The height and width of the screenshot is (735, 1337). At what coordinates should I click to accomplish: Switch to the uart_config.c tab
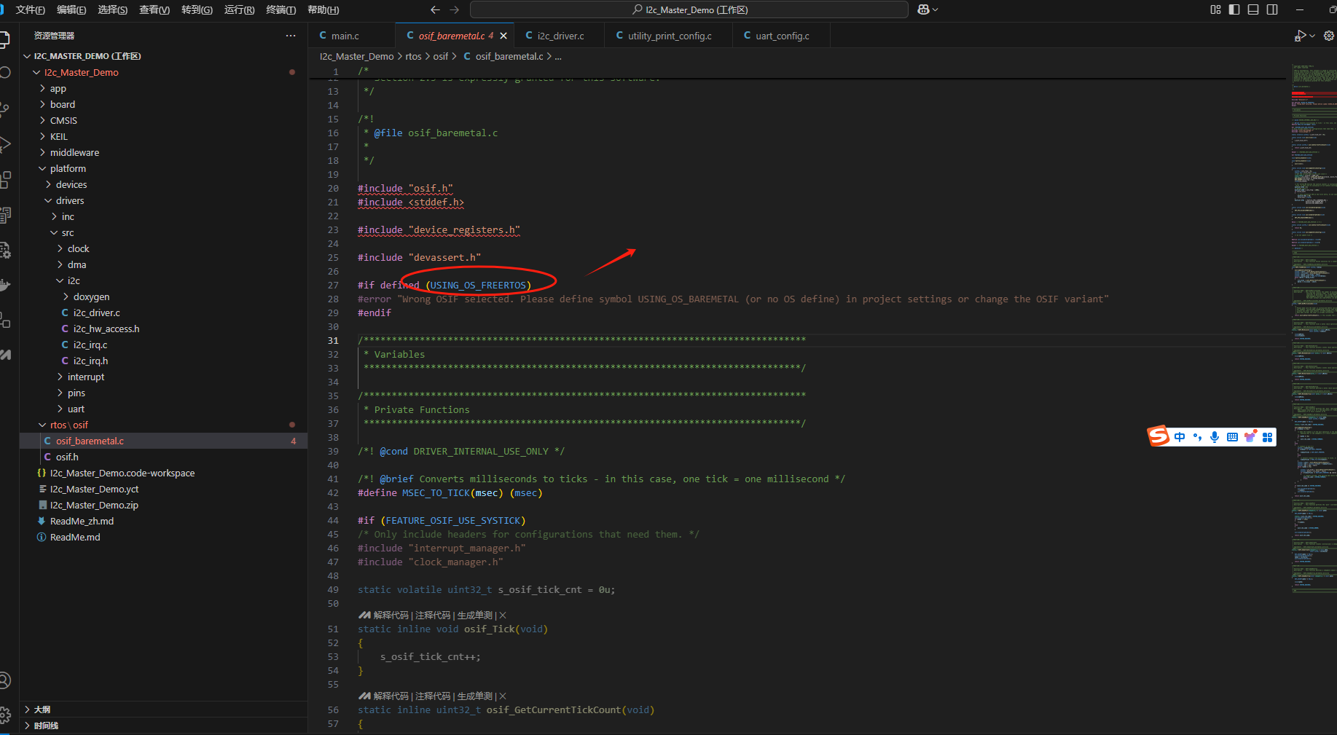[x=781, y=36]
